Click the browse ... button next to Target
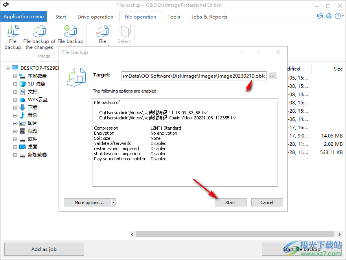The width and height of the screenshot is (346, 260). click(272, 76)
